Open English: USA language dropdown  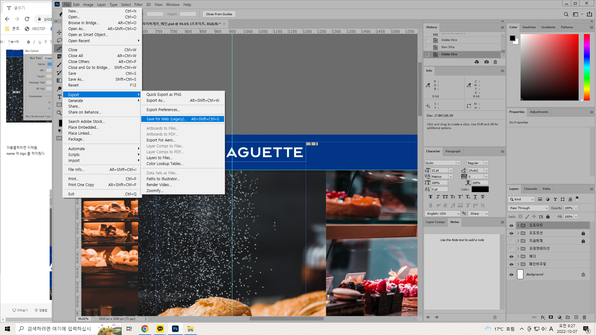pos(442,213)
